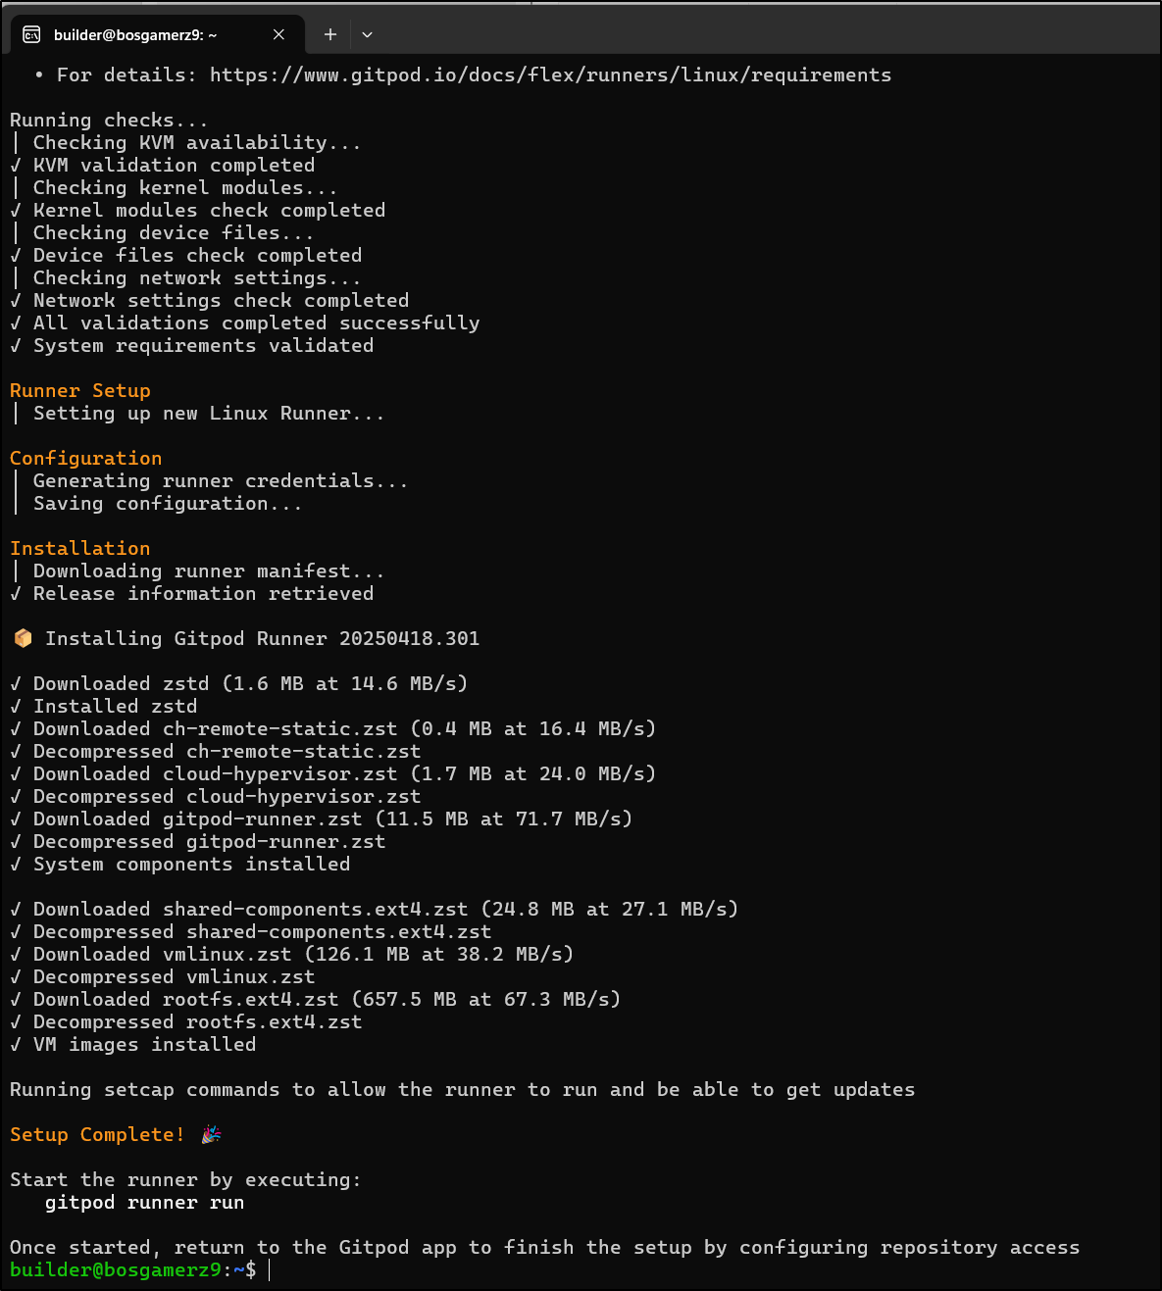This screenshot has height=1291, width=1162.
Task: Expand the new tab profile dropdown chevron
Action: 367,34
